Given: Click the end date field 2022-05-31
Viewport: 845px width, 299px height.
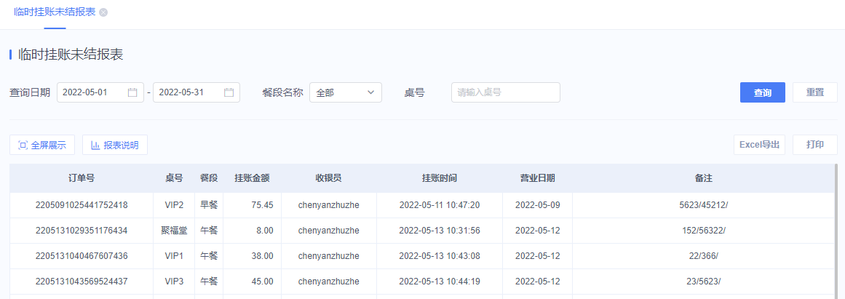Looking at the screenshot, I should (x=197, y=92).
